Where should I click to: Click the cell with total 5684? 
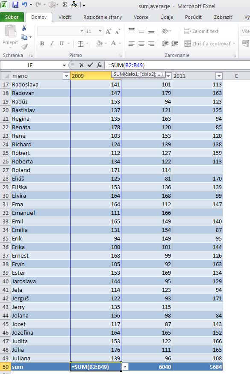point(197,367)
